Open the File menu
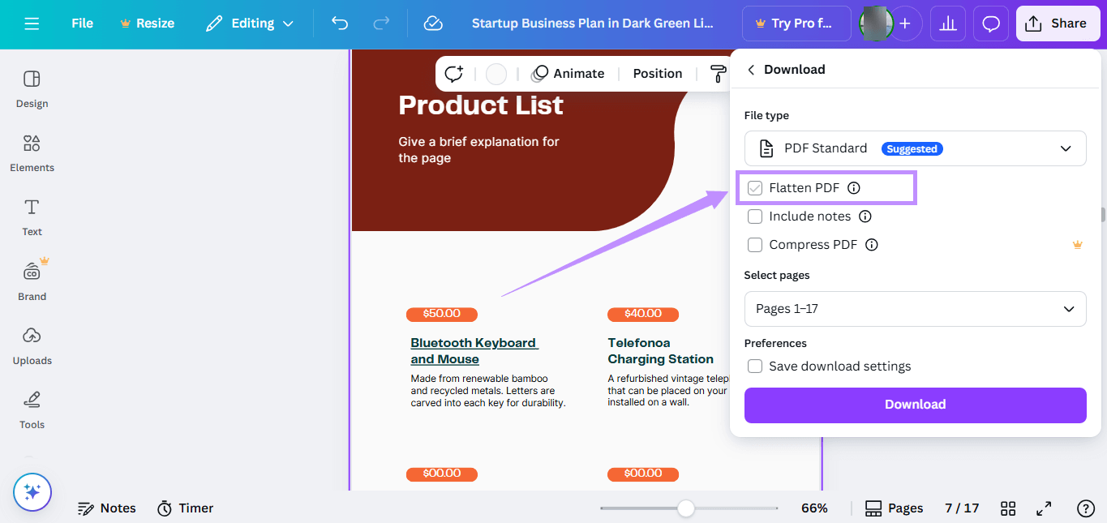 click(x=81, y=24)
